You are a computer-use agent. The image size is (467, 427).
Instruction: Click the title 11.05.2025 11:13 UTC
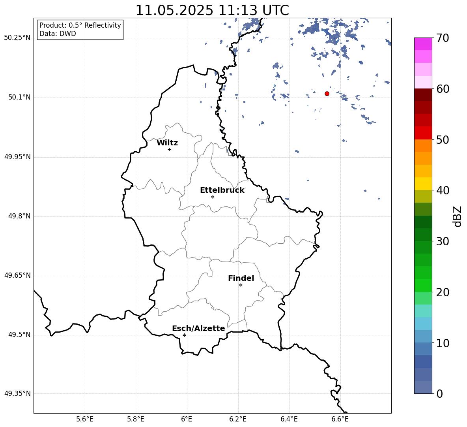(x=212, y=10)
